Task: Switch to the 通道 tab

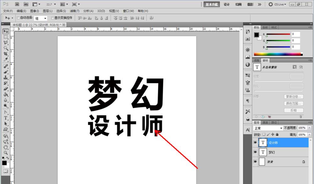Action: [265, 122]
